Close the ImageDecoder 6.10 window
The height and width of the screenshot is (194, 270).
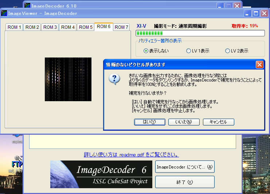pyautogui.click(x=237, y=5)
